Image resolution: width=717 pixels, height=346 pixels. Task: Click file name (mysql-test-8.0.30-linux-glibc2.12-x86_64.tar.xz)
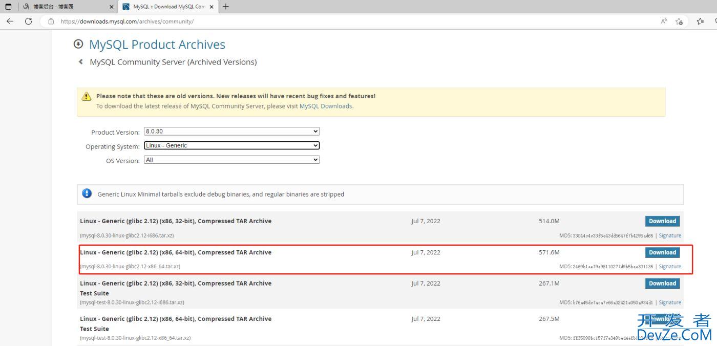135,338
